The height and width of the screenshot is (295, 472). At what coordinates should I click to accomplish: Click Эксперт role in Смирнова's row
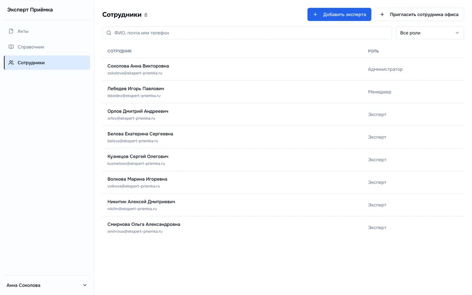pos(377,228)
